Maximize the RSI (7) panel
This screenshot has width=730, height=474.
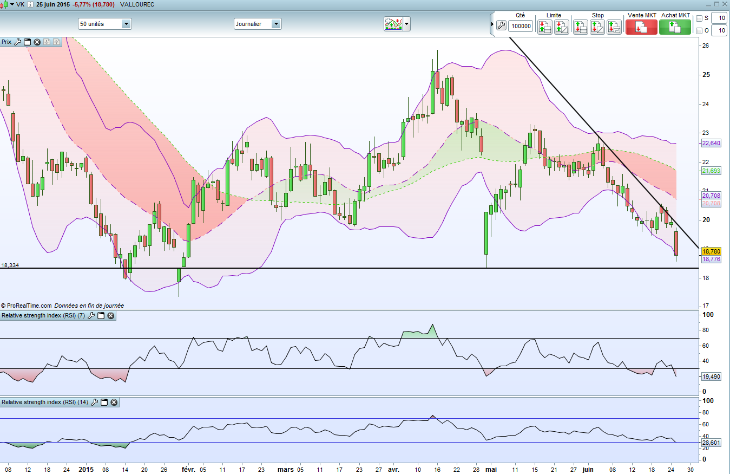click(101, 316)
